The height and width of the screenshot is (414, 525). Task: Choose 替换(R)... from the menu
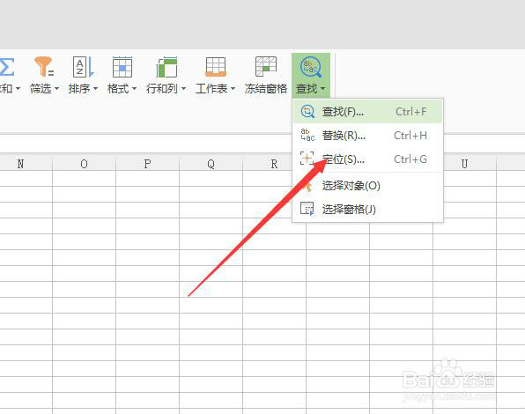pyautogui.click(x=367, y=136)
